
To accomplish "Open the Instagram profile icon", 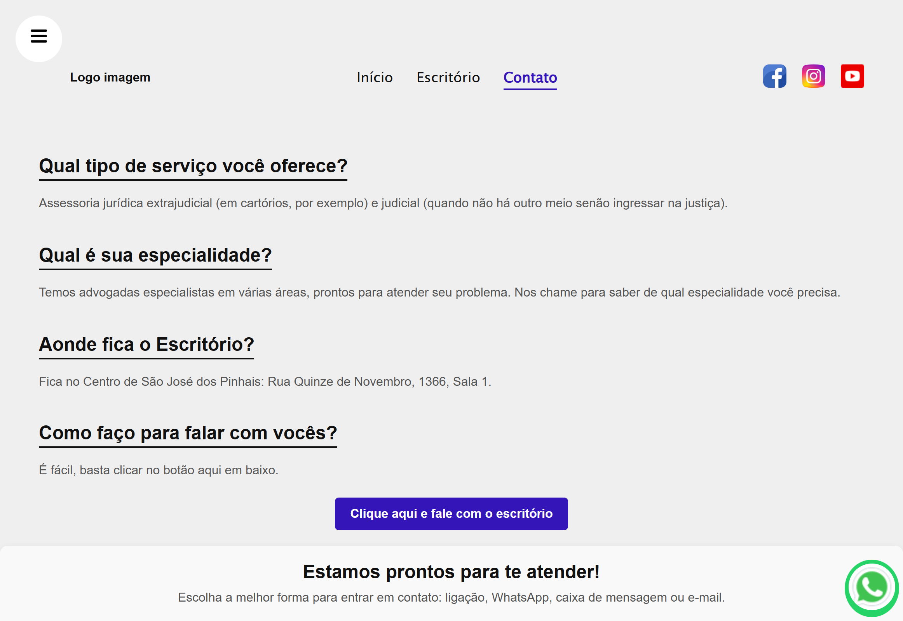I will coord(813,76).
